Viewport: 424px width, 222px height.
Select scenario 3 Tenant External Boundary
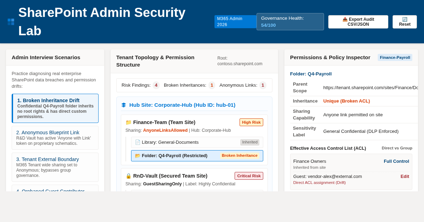coord(55,167)
